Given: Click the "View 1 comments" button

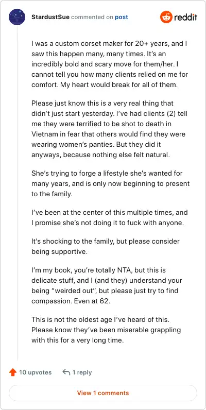Looking at the screenshot, I should [x=102, y=392].
